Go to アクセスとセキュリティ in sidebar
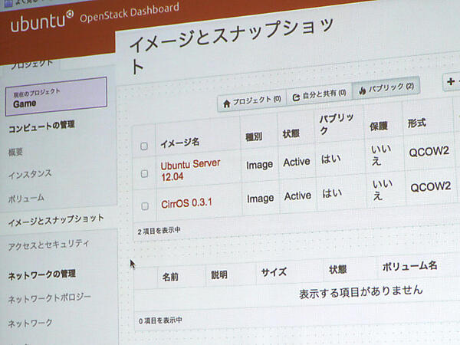Viewport: 460px width, 345px height. [x=48, y=245]
